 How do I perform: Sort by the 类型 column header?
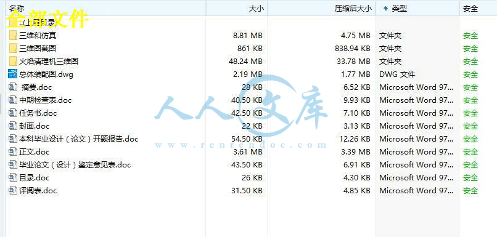[x=417, y=8]
